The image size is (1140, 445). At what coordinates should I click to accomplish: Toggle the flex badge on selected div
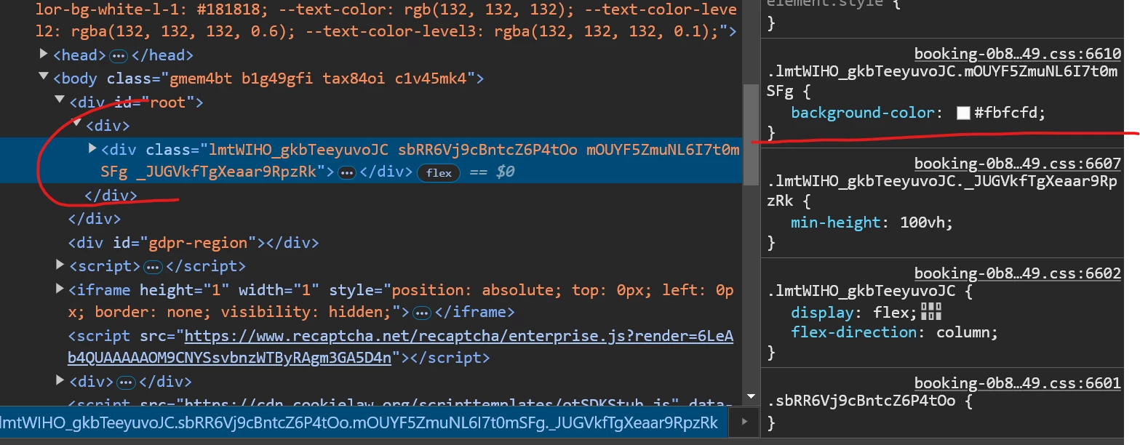pos(439,173)
